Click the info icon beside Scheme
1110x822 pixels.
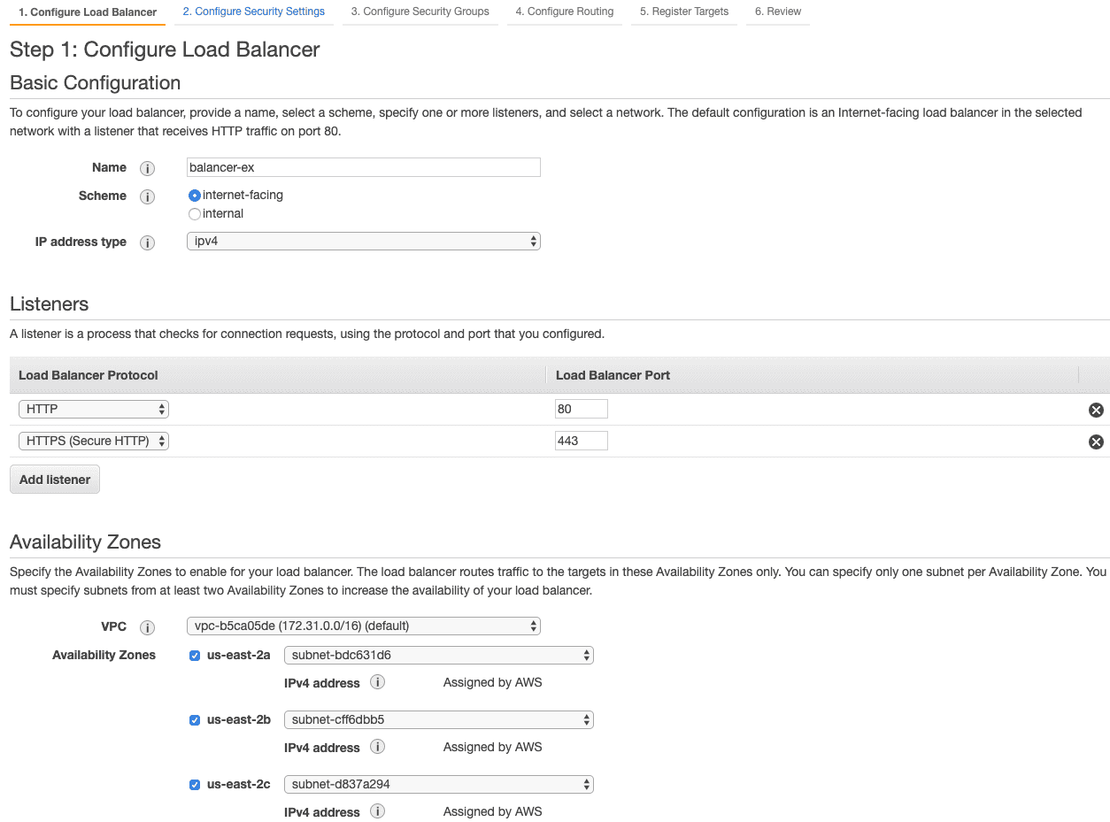(147, 196)
